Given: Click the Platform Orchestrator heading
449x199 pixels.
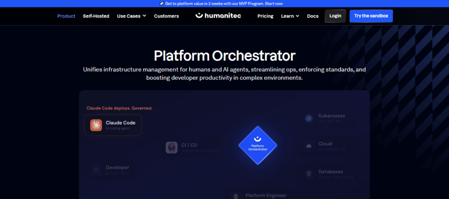Looking at the screenshot, I should click(x=224, y=56).
